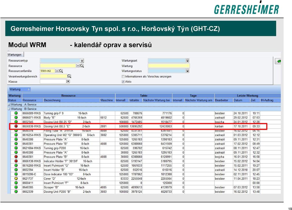Click status icon of Dosing Unit P200 "B"
This screenshot has height=210, width=292.
point(16,191)
